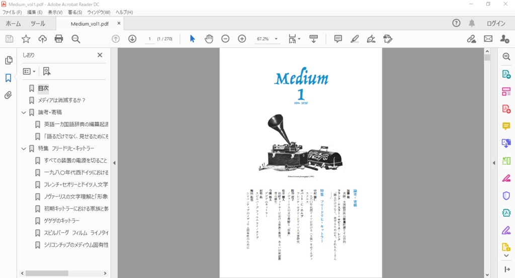This screenshot has width=515, height=278.
Task: Add a sticky note comment
Action: click(338, 39)
